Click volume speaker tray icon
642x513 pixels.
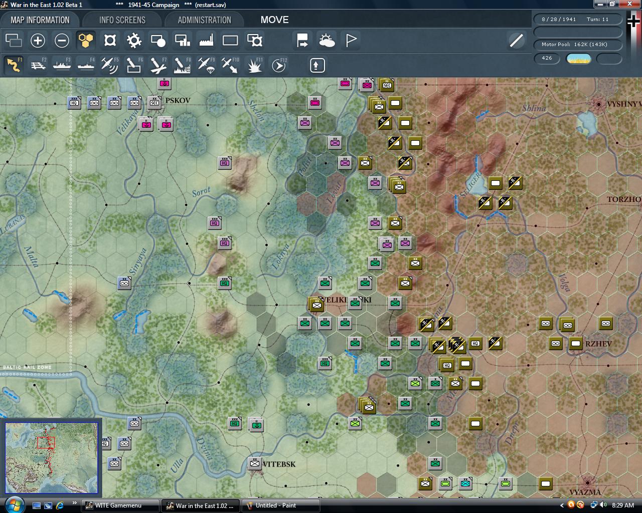[603, 505]
